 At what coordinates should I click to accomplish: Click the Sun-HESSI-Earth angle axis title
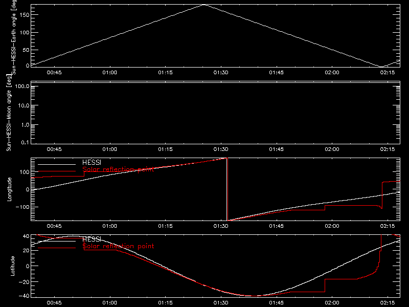[14, 37]
